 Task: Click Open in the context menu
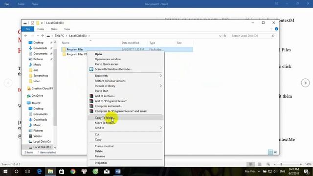(x=126, y=54)
